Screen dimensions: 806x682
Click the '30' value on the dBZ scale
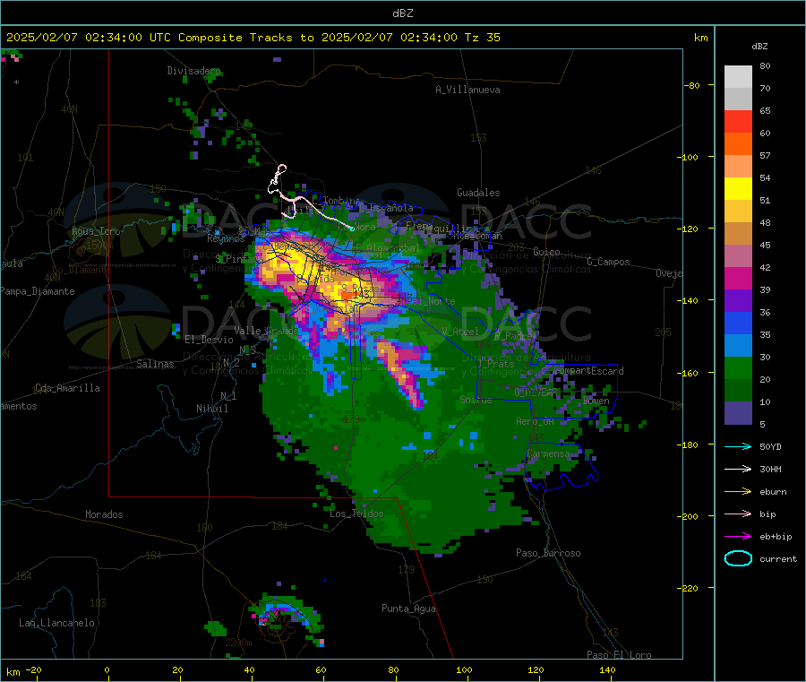(x=765, y=357)
